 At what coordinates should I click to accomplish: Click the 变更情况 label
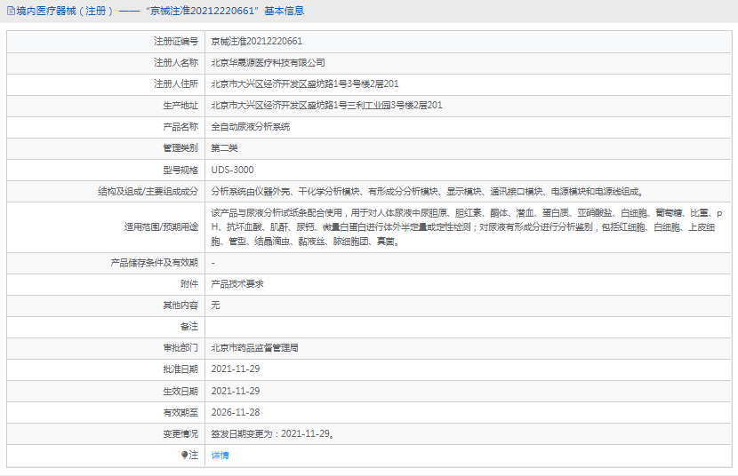180,433
